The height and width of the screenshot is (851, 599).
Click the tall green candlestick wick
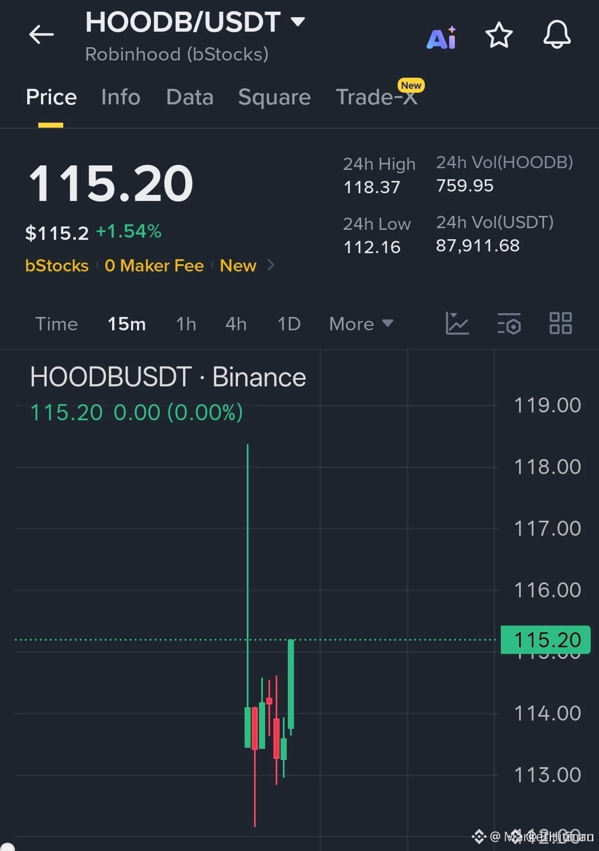click(247, 575)
